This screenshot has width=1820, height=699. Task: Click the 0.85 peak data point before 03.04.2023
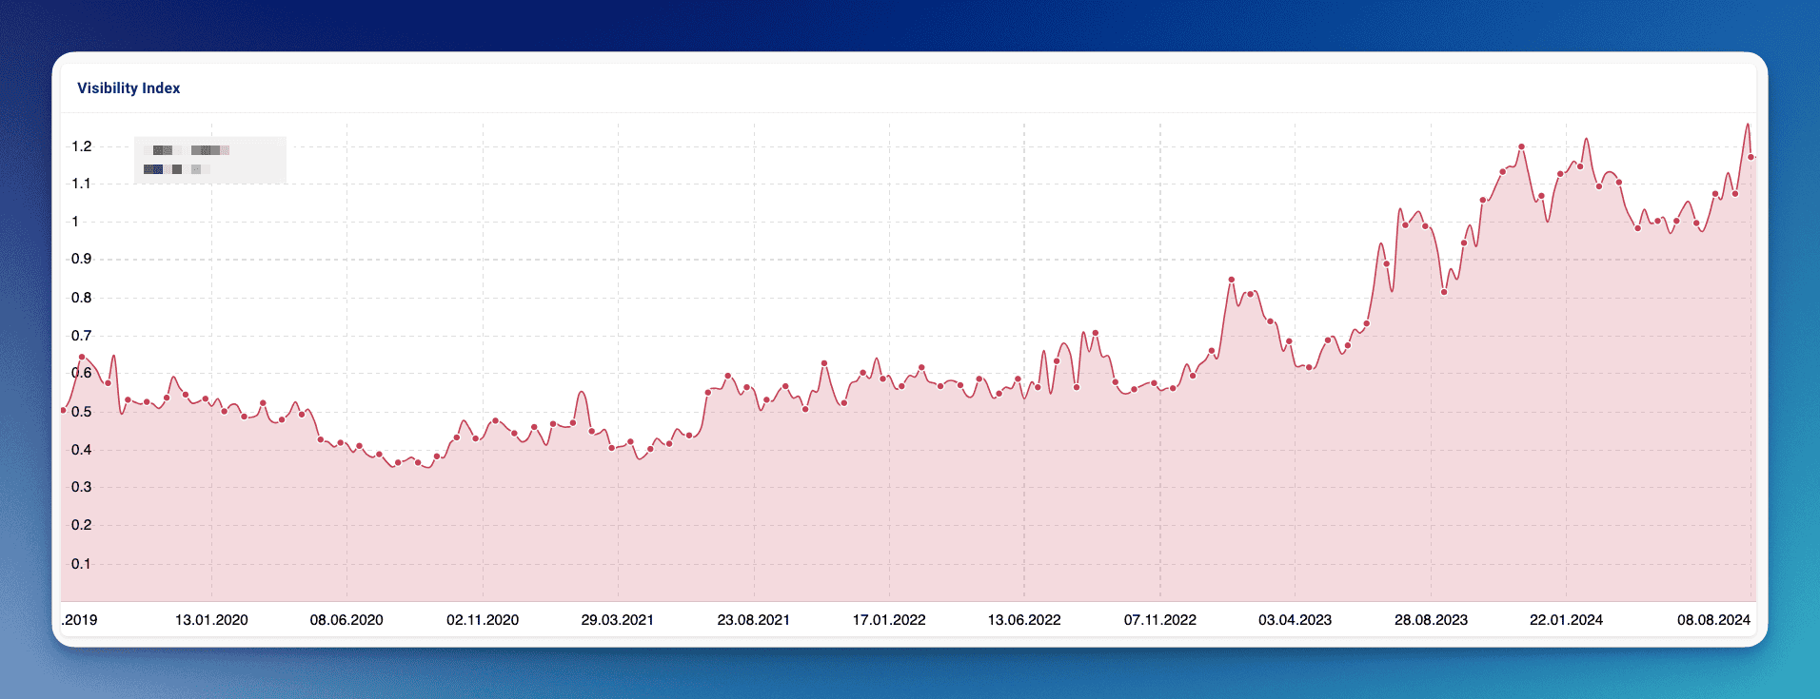coord(1232,280)
